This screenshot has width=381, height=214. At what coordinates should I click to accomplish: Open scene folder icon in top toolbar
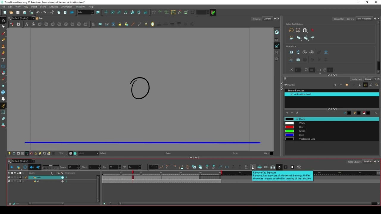[x=11, y=12]
